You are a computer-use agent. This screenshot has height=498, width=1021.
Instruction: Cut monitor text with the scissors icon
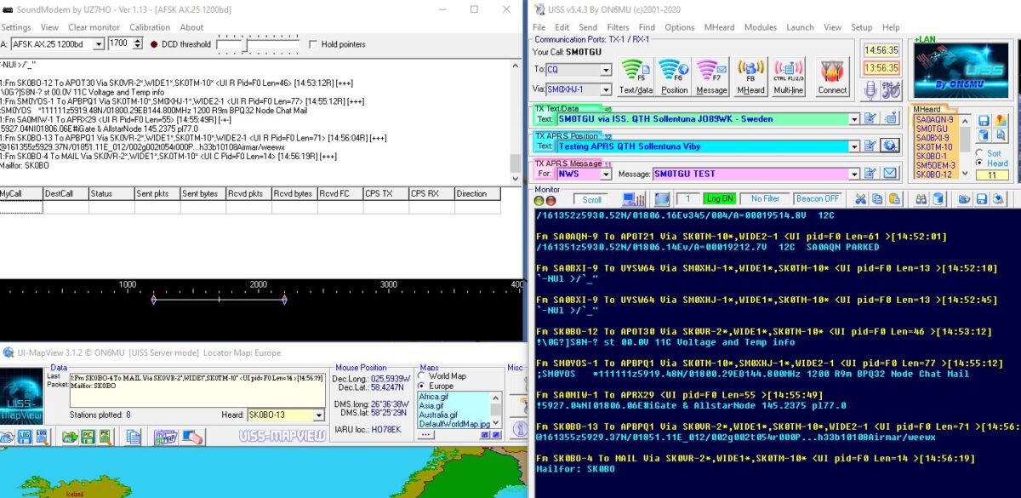pyautogui.click(x=860, y=199)
